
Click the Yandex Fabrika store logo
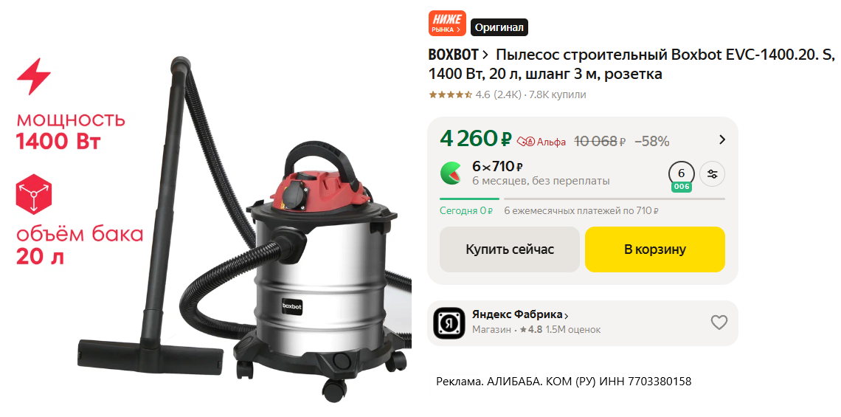point(449,323)
